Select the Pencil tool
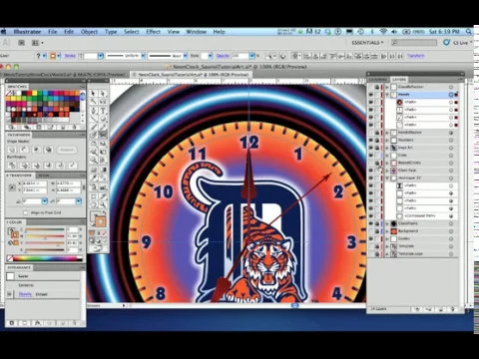Screen dimensions: 479x359 coord(103,127)
